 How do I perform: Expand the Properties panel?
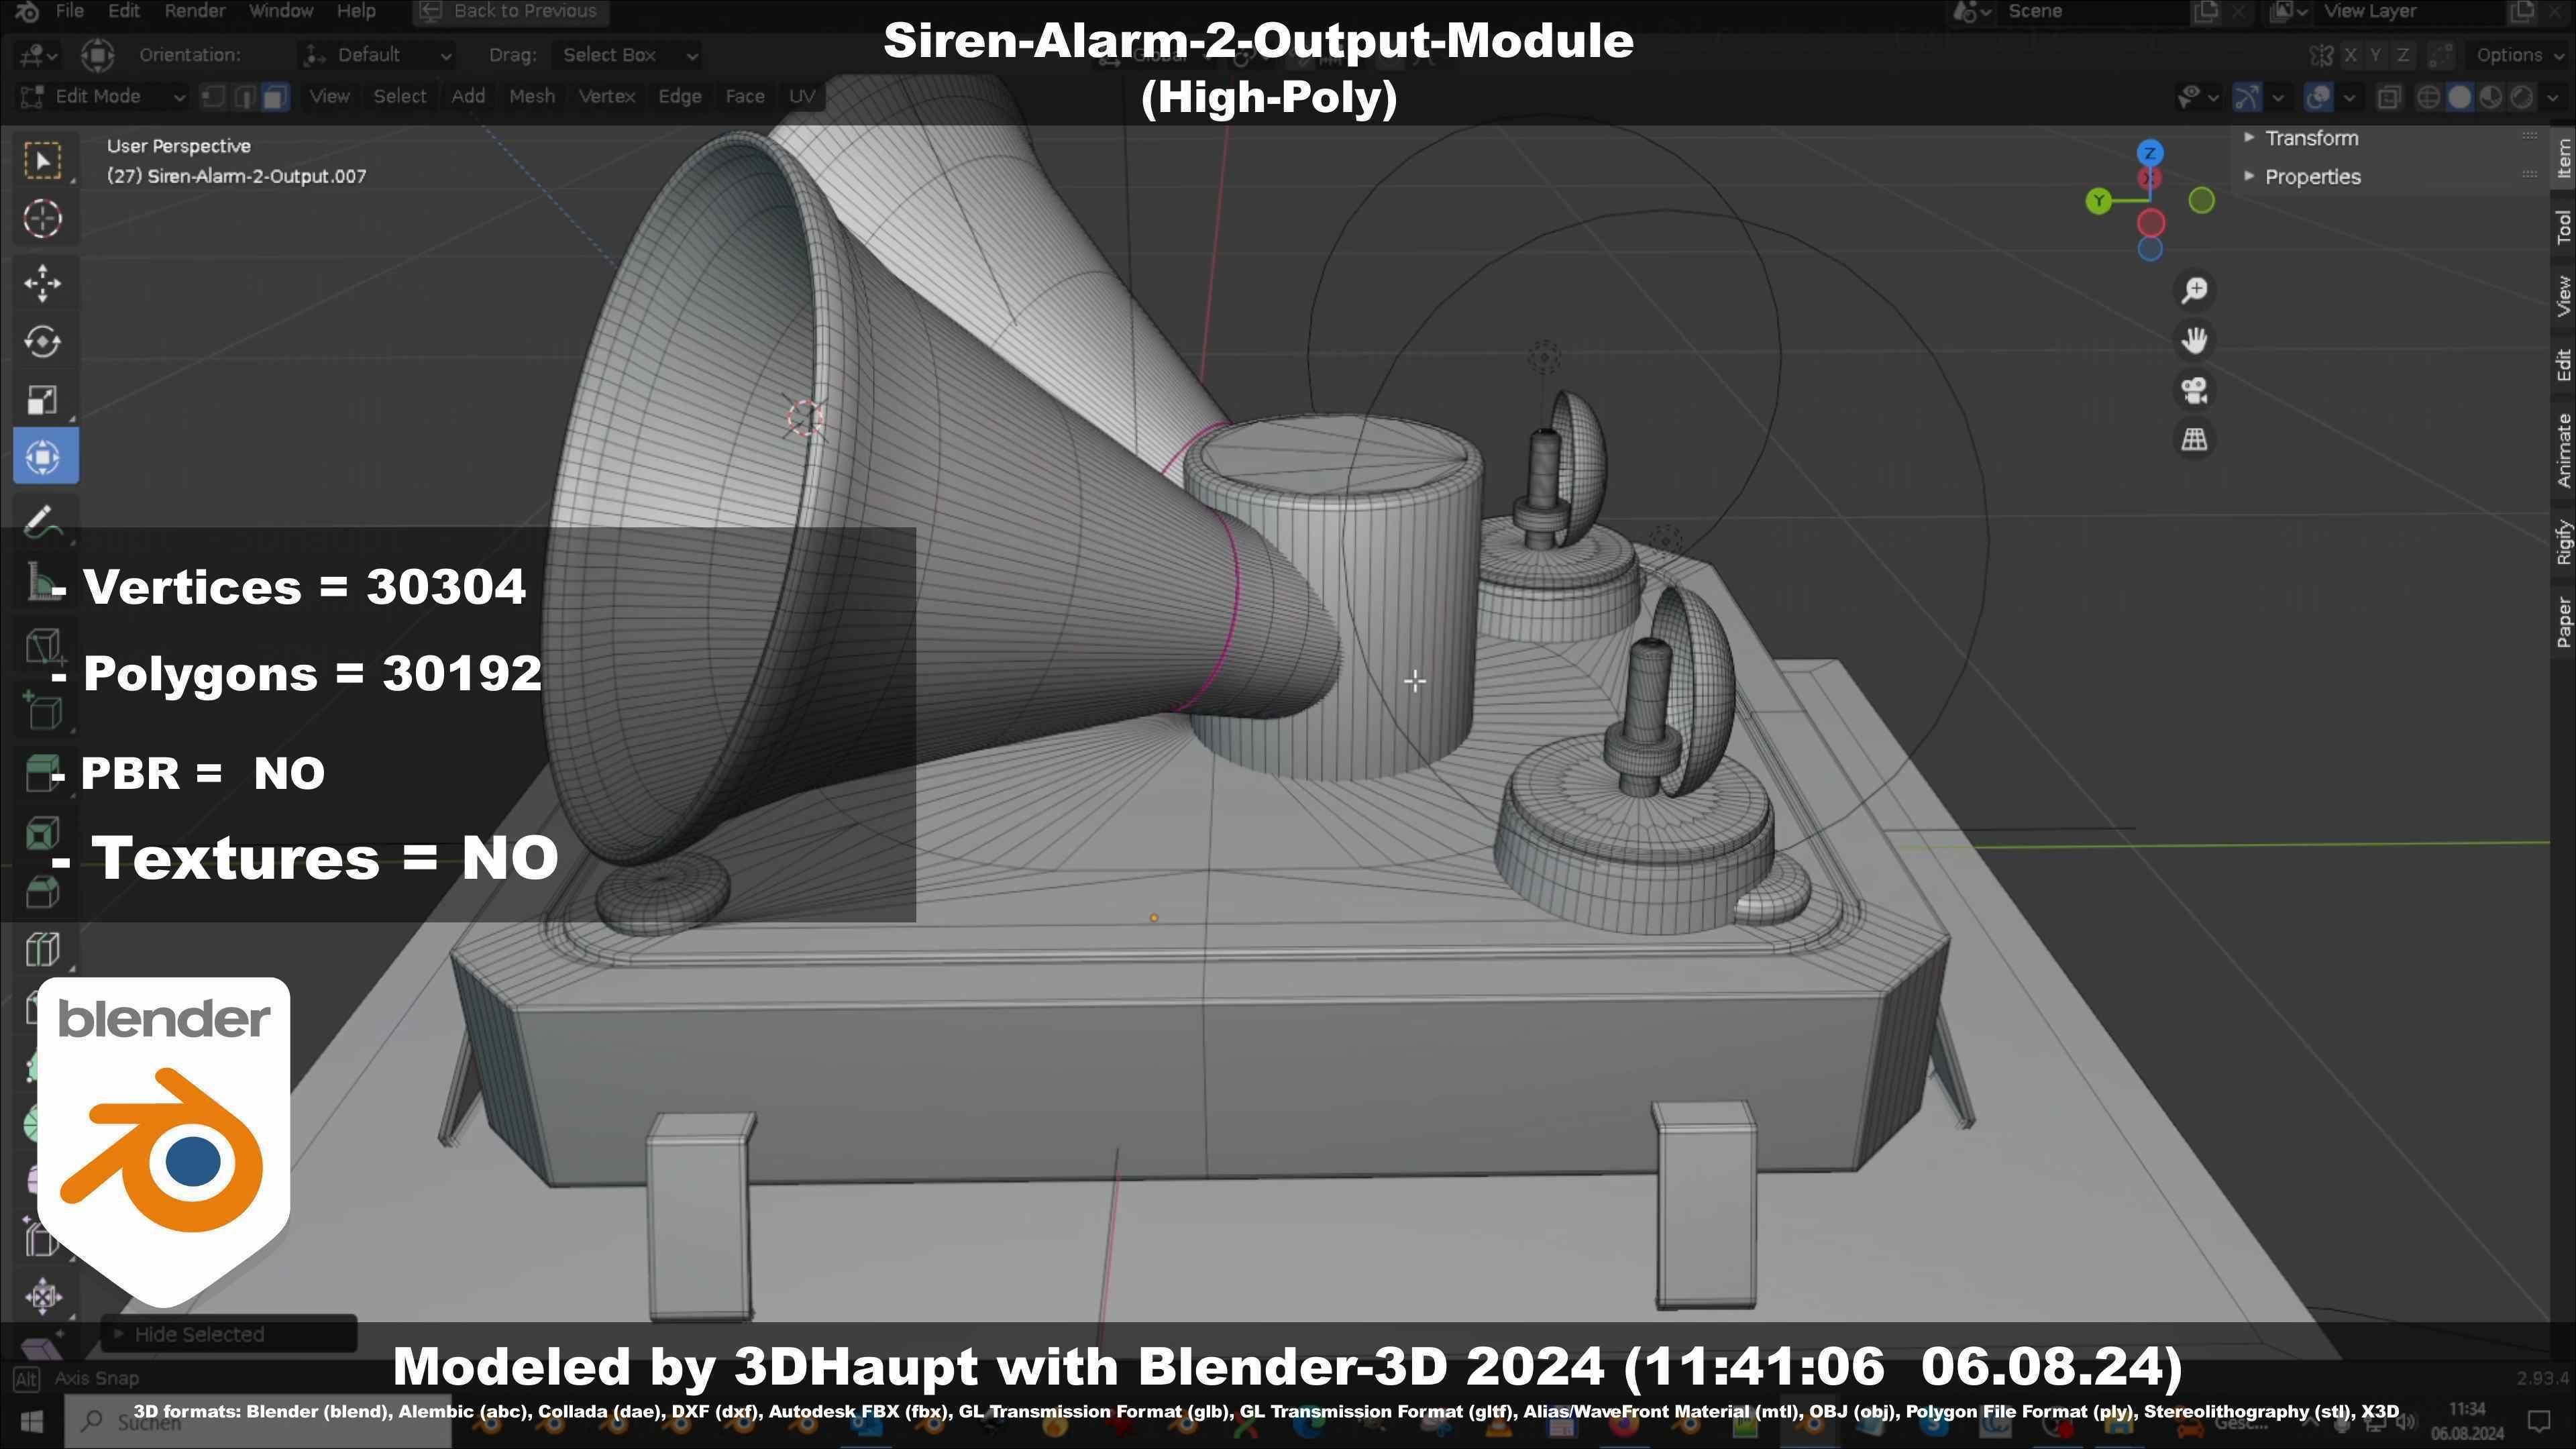click(x=2311, y=177)
